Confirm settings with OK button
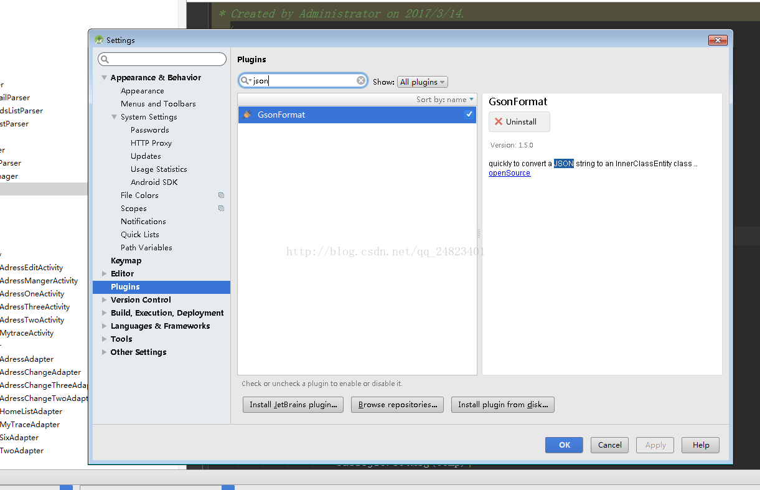 (x=564, y=445)
